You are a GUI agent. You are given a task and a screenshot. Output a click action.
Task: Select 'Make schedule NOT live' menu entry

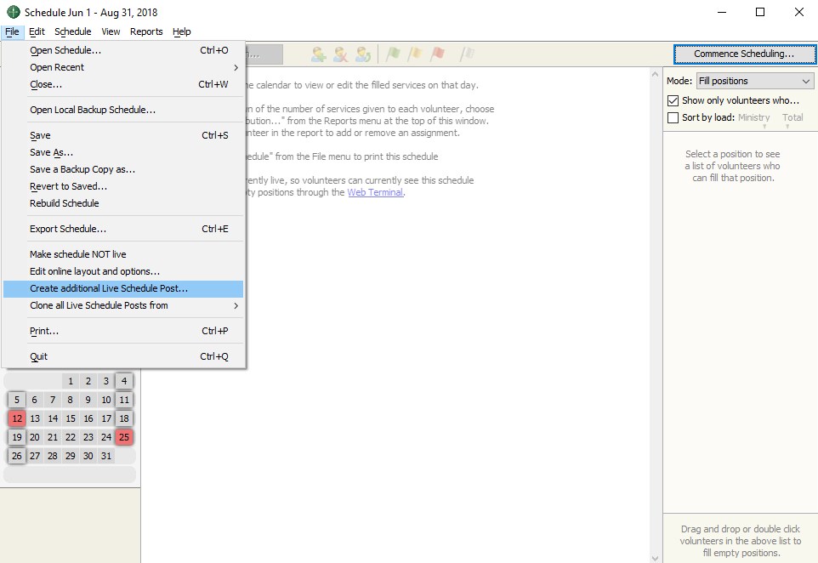pos(78,254)
